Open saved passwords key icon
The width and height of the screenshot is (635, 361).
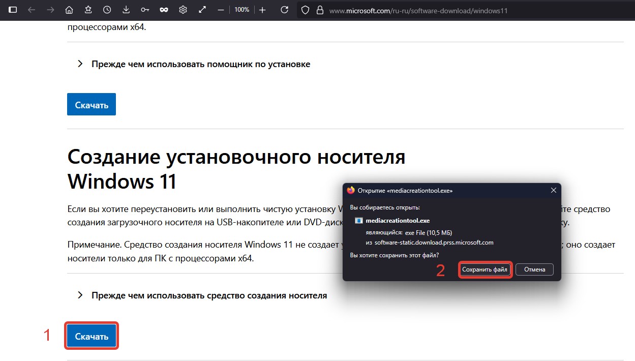tap(145, 10)
